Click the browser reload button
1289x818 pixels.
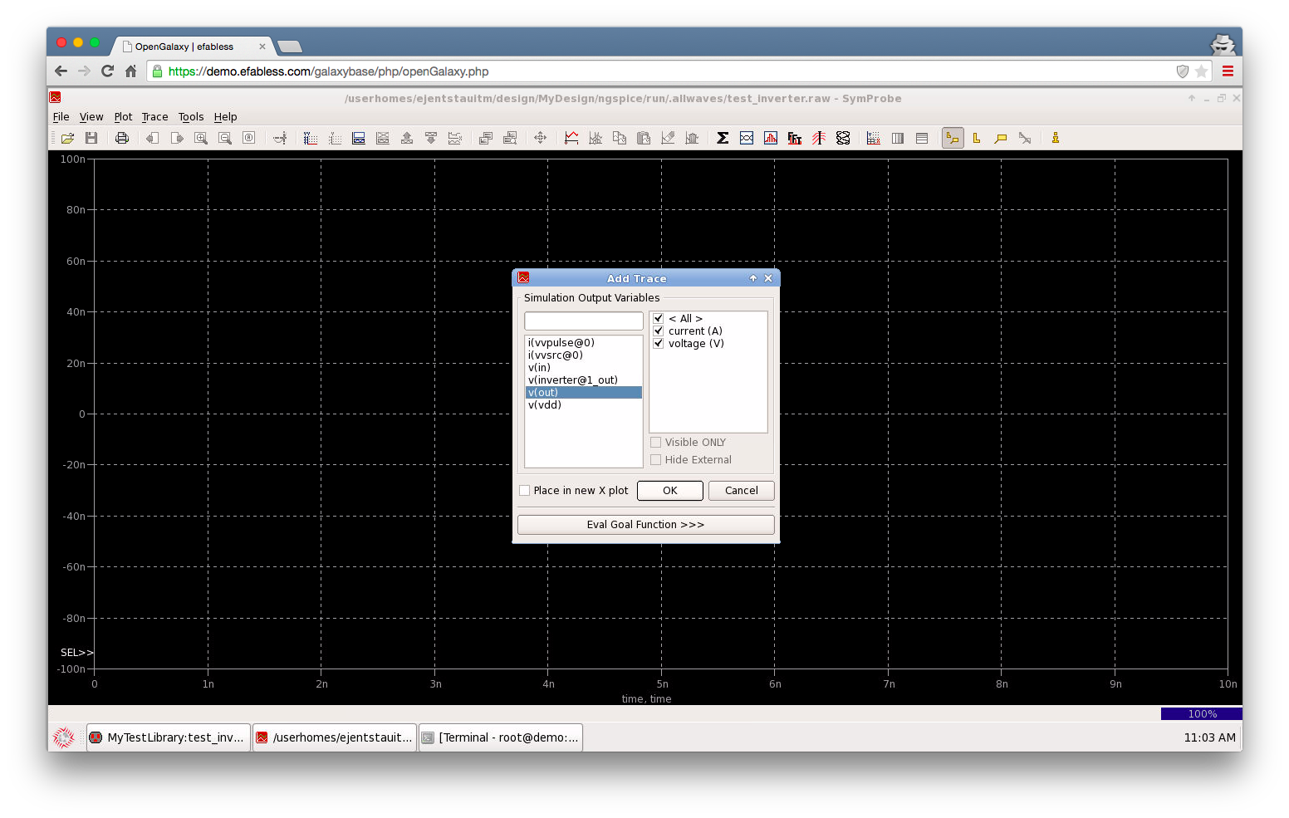[107, 71]
